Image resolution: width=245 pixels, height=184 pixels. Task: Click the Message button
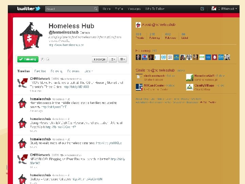[x=99, y=59]
